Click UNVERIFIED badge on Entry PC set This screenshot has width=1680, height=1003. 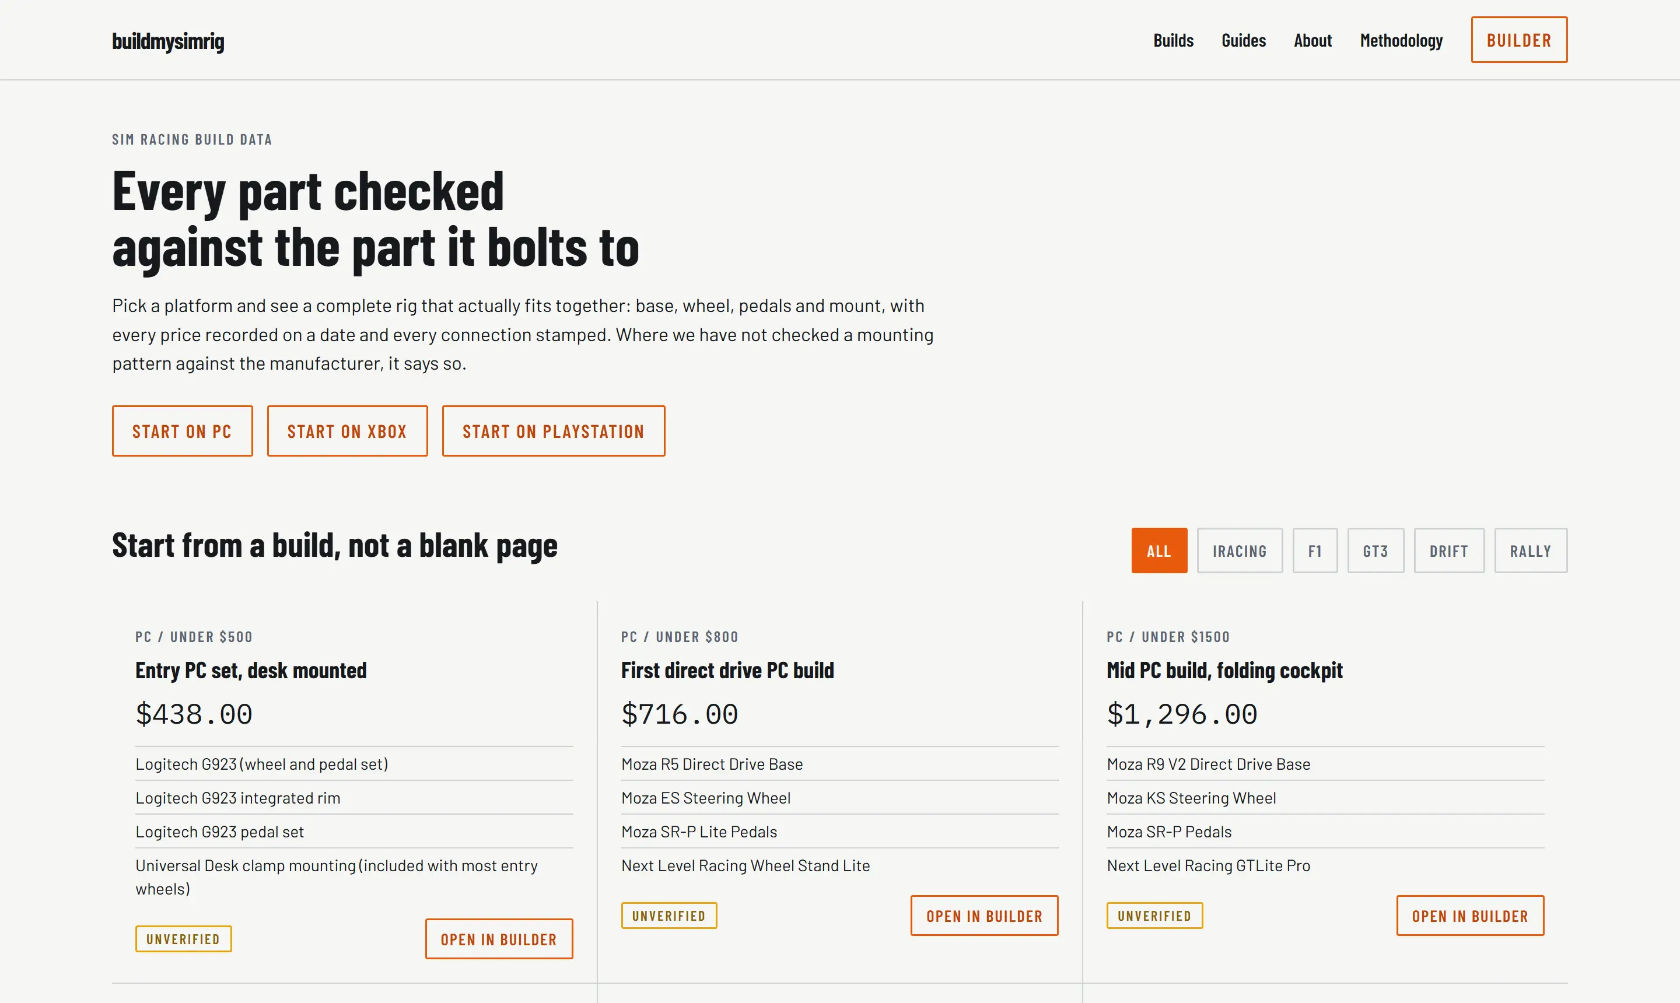[183, 939]
